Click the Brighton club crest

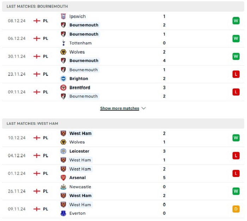click(x=63, y=79)
